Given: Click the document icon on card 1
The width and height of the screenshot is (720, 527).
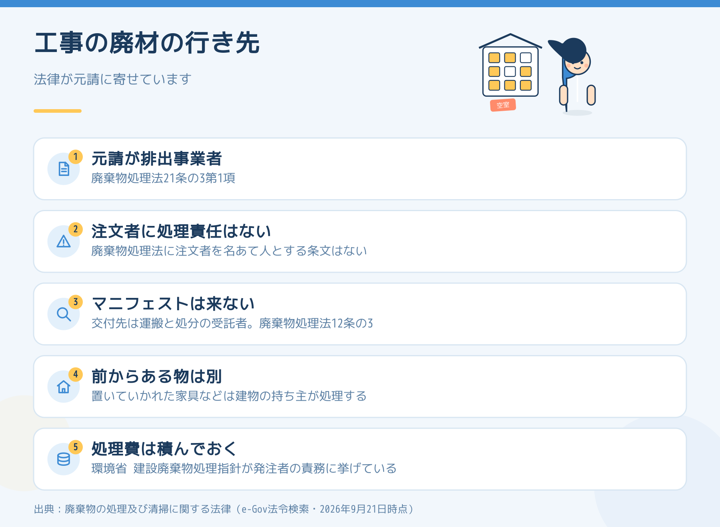Looking at the screenshot, I should (x=64, y=169).
